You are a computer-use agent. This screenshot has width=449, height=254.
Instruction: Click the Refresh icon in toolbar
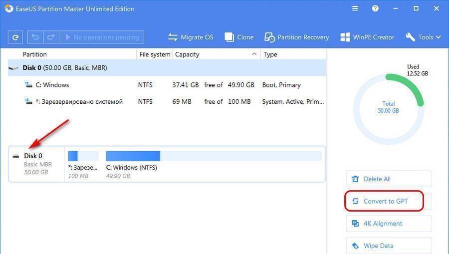tap(16, 37)
